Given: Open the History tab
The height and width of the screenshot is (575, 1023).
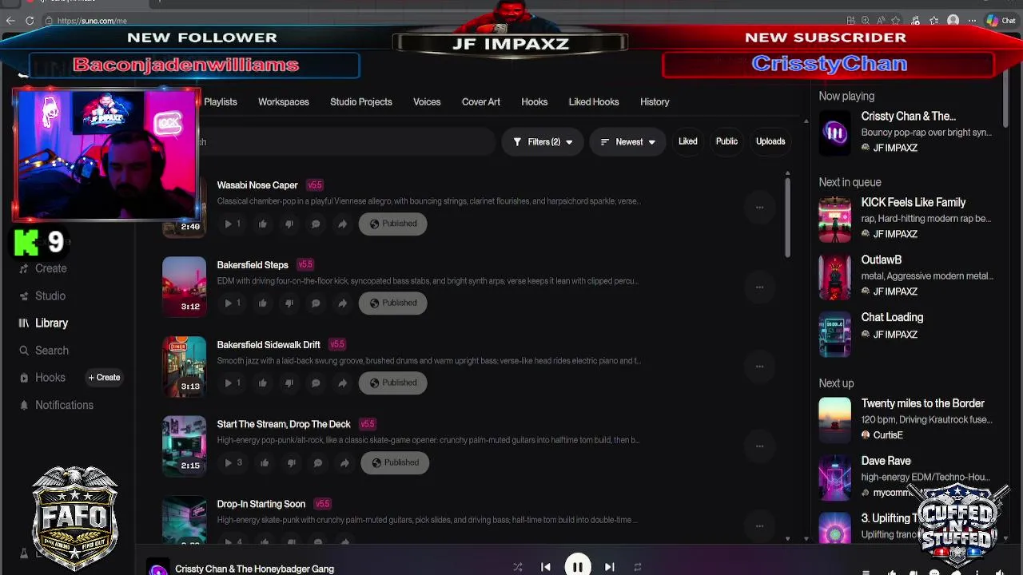Looking at the screenshot, I should click(655, 102).
